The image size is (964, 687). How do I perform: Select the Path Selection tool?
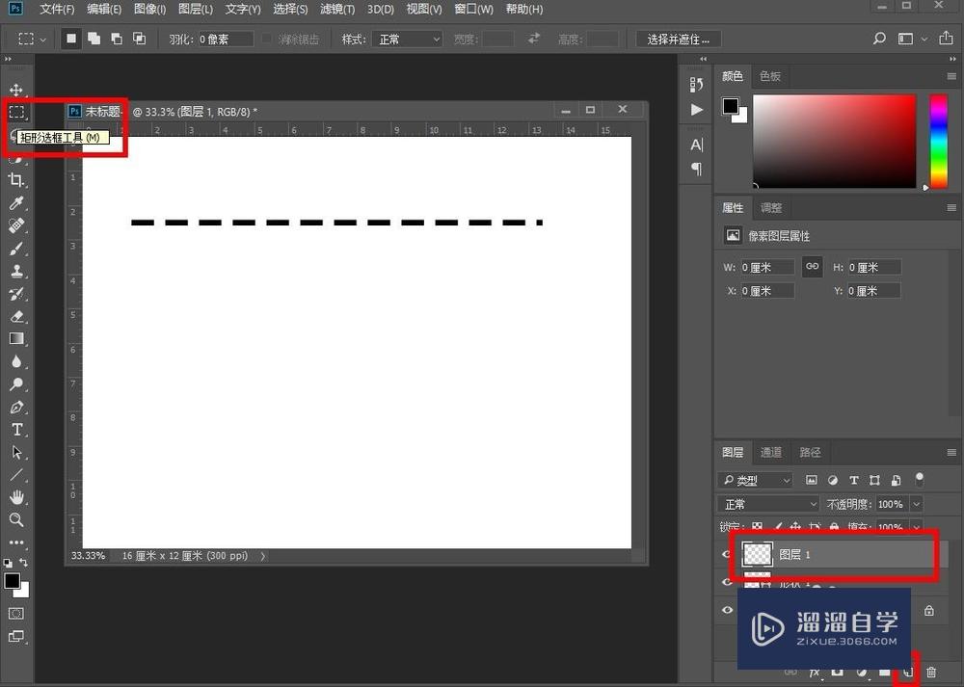16,452
